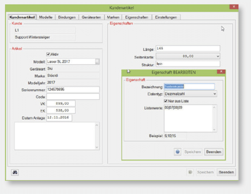The width and height of the screenshot is (251, 194).
Task: Click the icon left of bottom Speichern
Action: pyautogui.click(x=190, y=172)
